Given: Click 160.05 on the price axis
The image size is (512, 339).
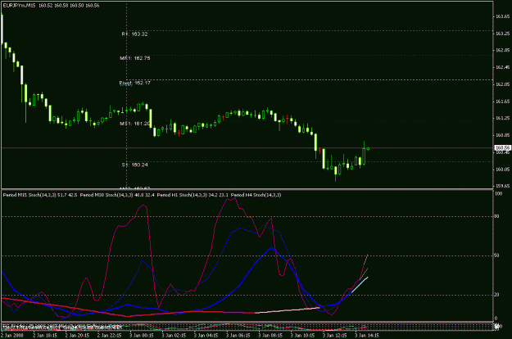Looking at the screenshot, I should click(x=502, y=169).
